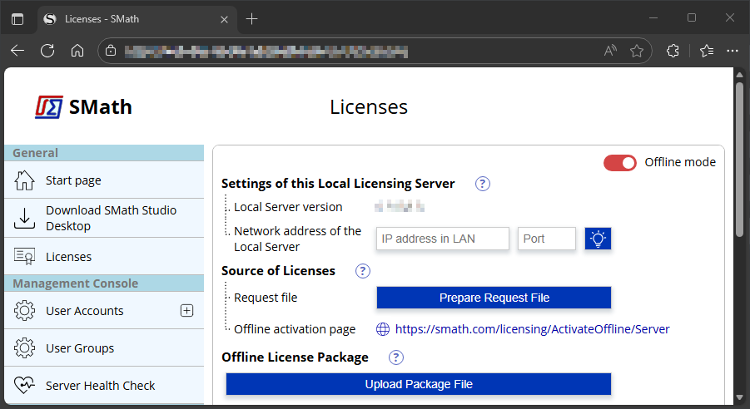Click the download arrow icon for SMath Studio Desktop
The image size is (750, 409).
point(24,218)
